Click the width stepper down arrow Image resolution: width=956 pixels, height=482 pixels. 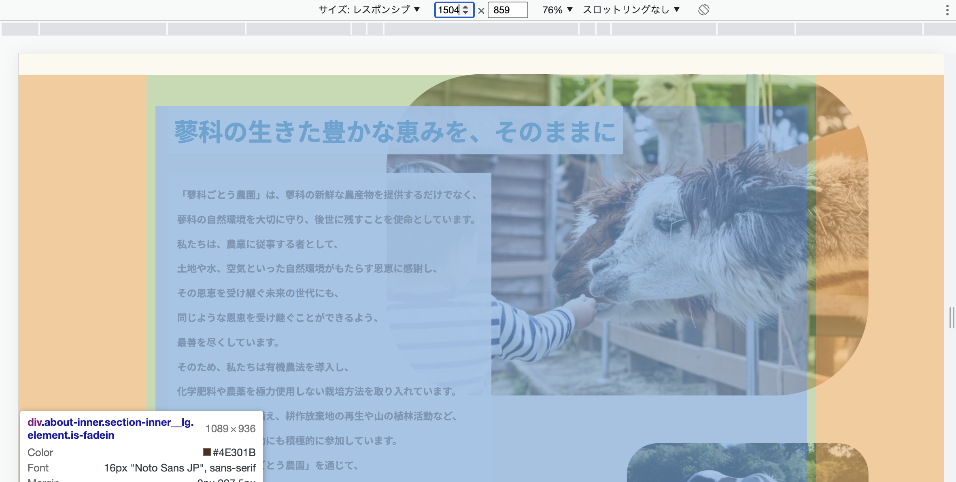point(466,13)
